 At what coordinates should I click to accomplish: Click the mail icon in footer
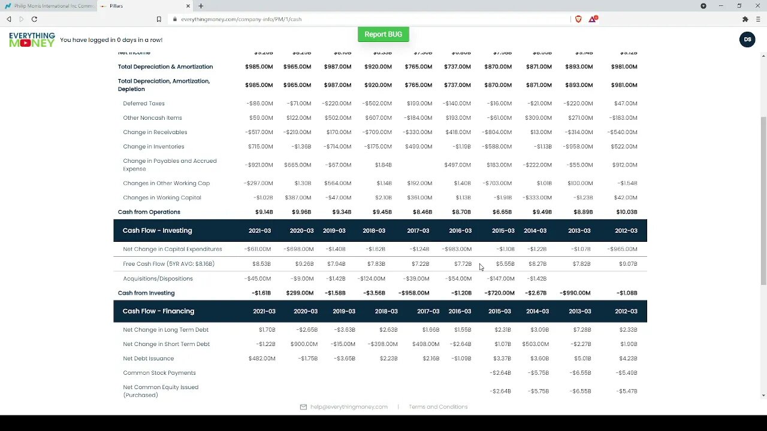(x=303, y=407)
